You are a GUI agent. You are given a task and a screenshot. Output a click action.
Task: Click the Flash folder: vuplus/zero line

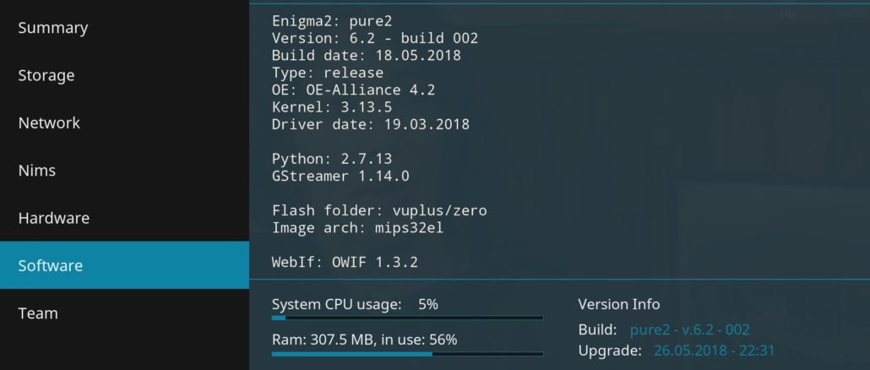pyautogui.click(x=379, y=211)
